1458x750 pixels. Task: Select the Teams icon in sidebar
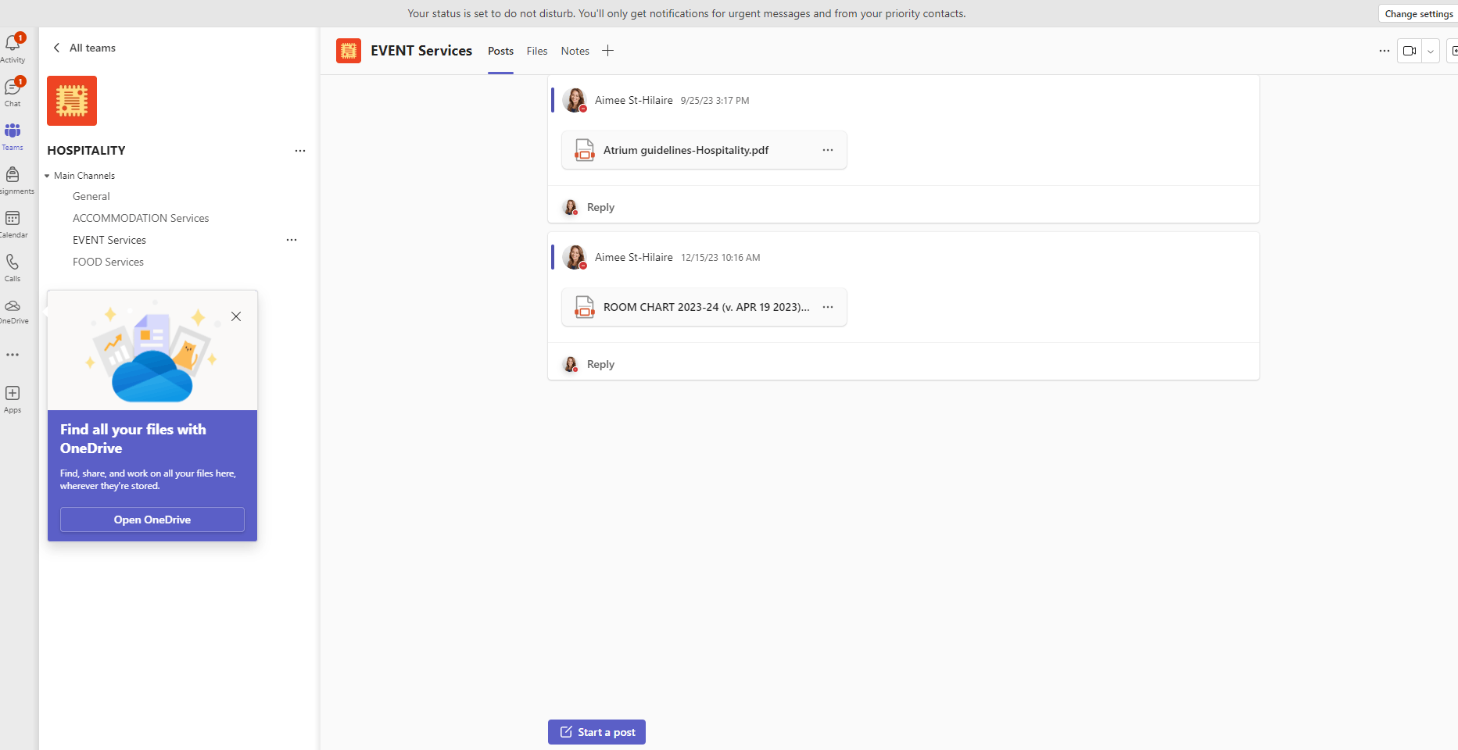pyautogui.click(x=13, y=135)
